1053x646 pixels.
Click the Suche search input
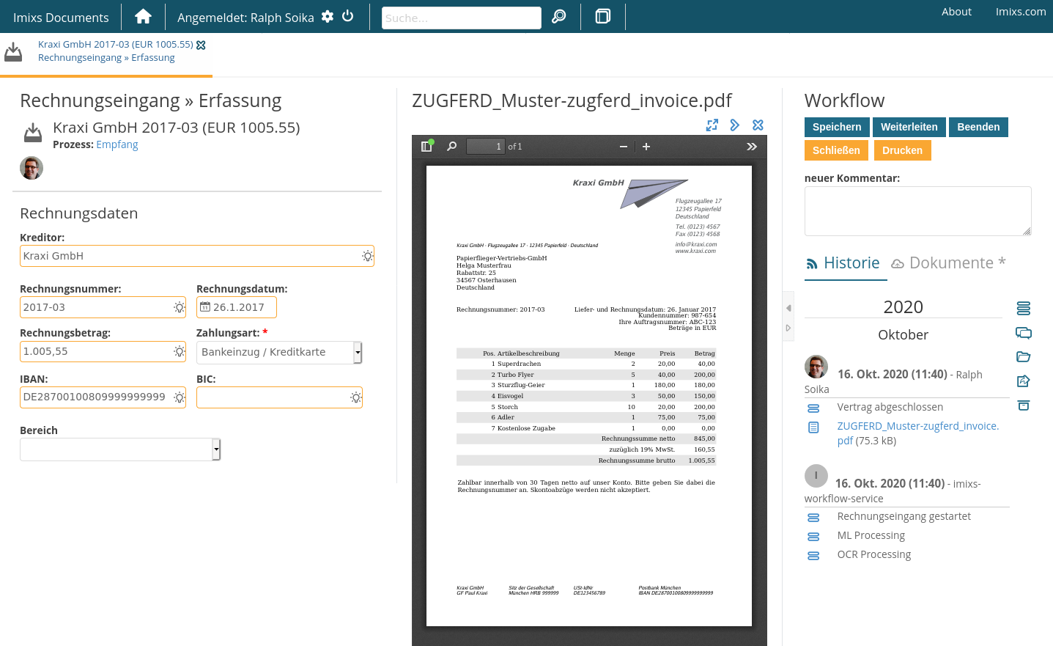[x=462, y=18]
